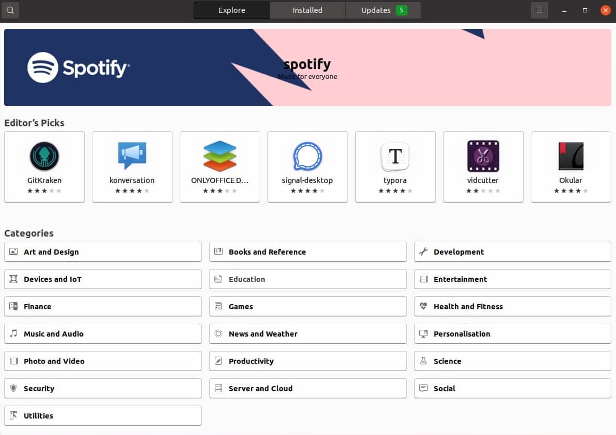
Task: Open the Books and Reference label
Action: [267, 252]
